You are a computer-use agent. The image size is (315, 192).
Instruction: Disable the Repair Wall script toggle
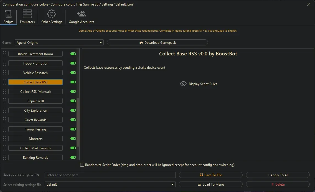pos(73,101)
